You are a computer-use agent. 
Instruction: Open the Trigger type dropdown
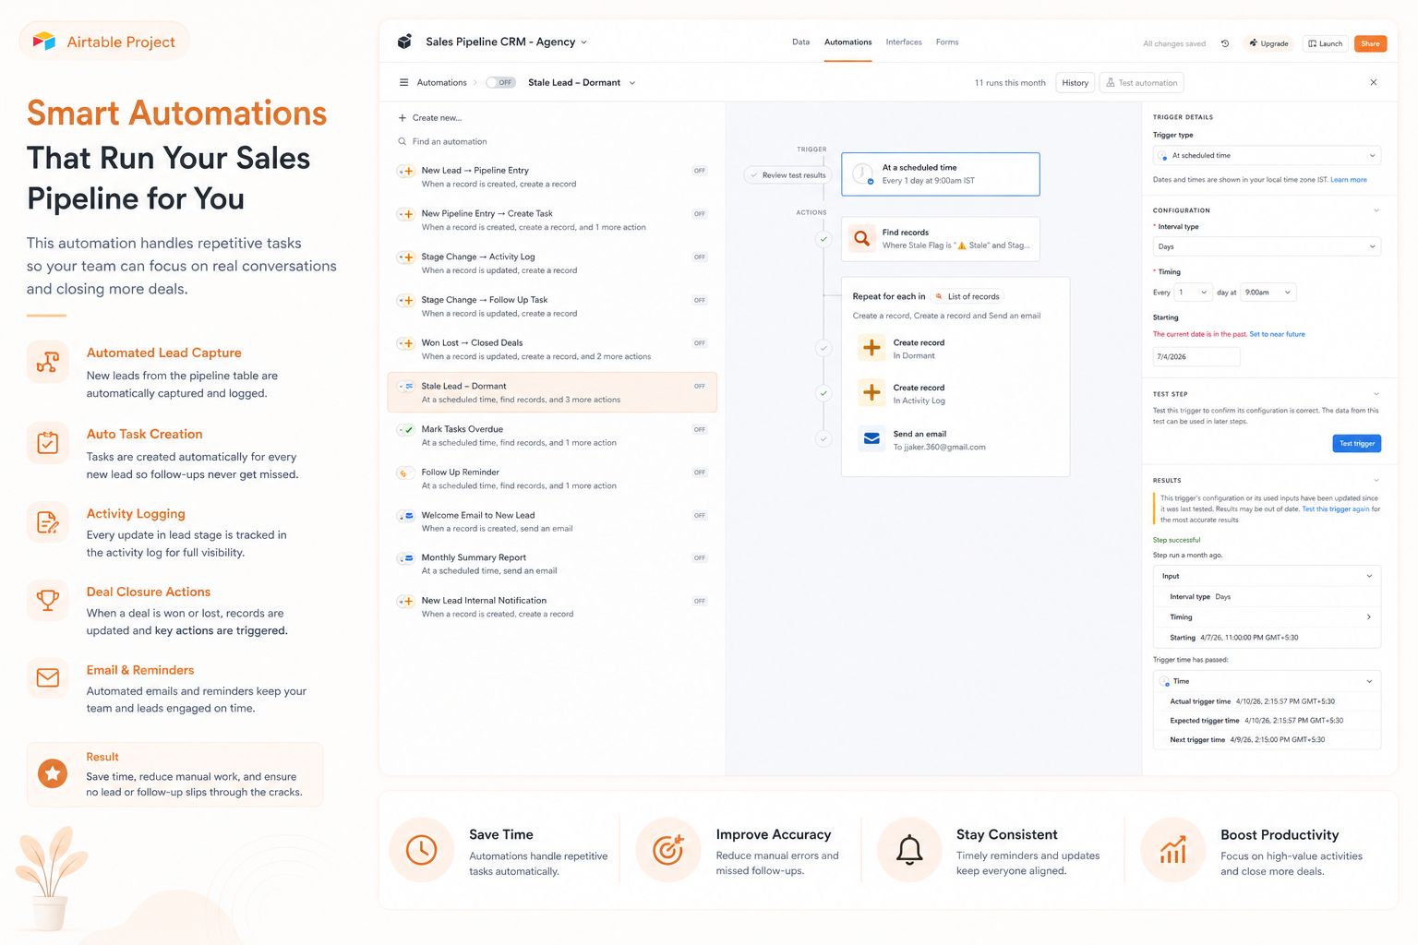1267,156
